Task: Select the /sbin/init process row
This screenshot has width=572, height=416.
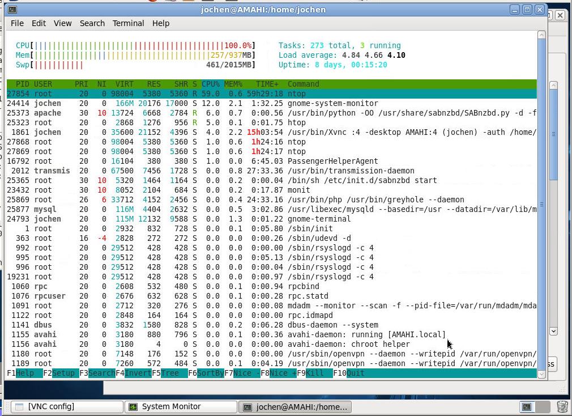Action: pyautogui.click(x=272, y=229)
